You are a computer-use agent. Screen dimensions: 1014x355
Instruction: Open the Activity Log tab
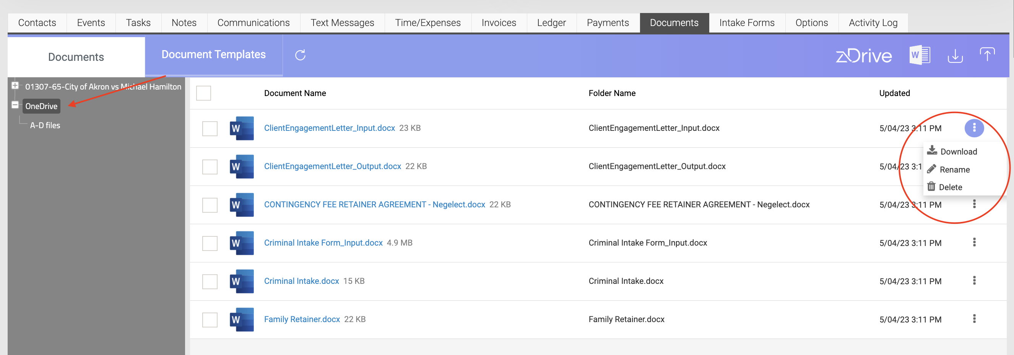point(873,23)
